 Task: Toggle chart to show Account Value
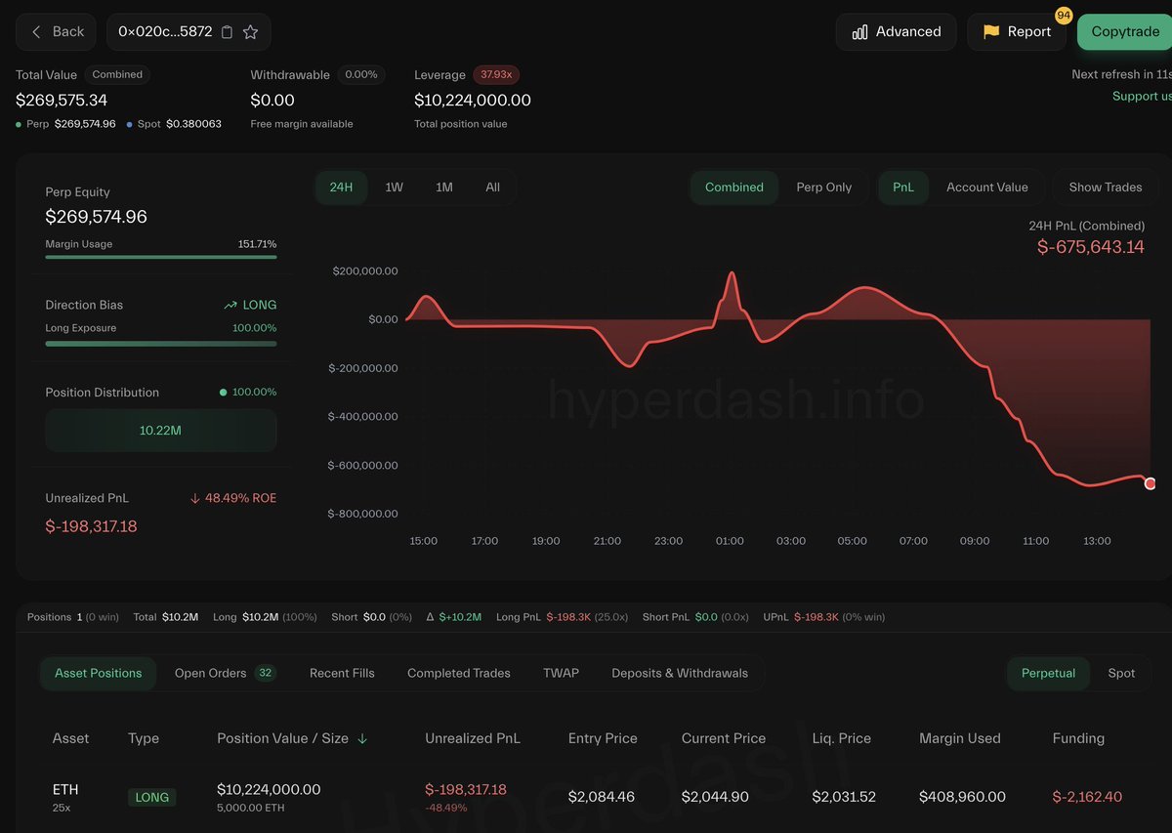click(x=987, y=187)
